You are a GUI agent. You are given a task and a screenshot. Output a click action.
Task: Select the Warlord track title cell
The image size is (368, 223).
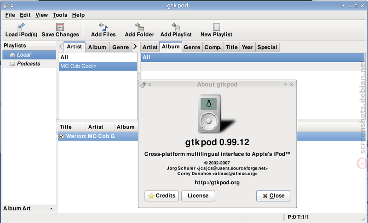click(x=76, y=136)
